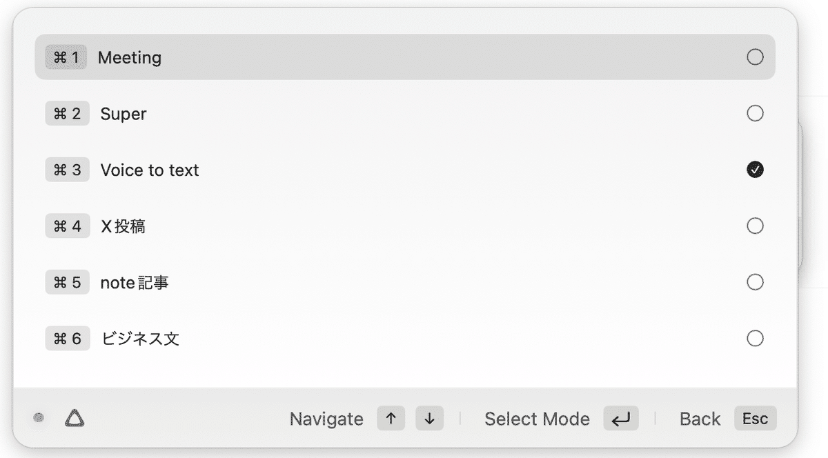This screenshot has width=828, height=458.
Task: Select the ビジネス文 radio button
Action: coord(755,339)
